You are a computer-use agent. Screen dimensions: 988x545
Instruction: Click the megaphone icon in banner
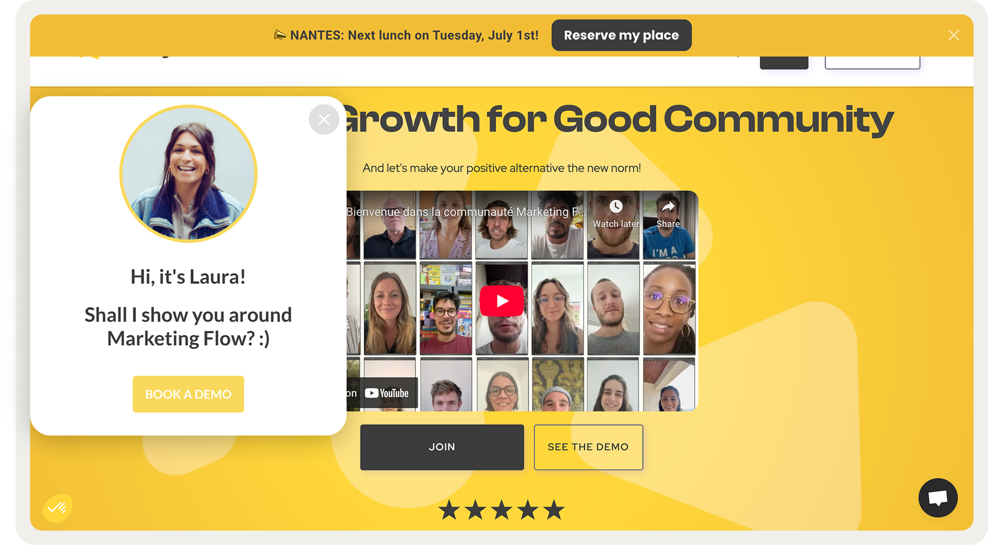pyautogui.click(x=280, y=35)
